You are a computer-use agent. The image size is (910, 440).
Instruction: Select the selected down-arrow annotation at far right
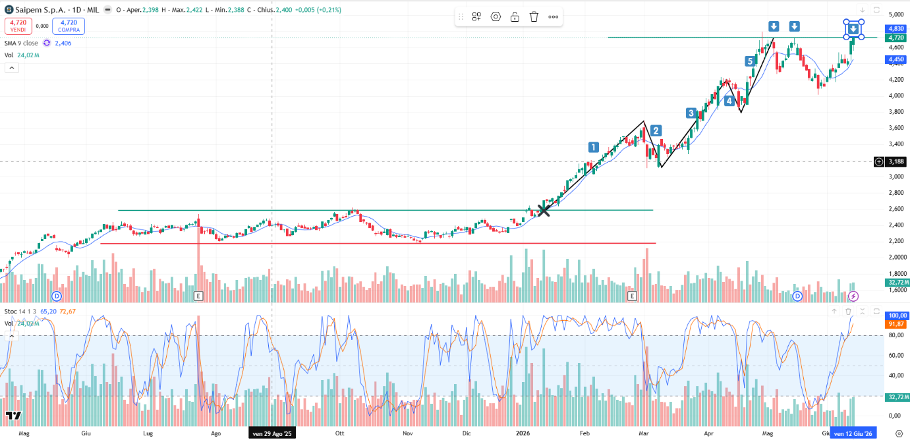tap(853, 29)
